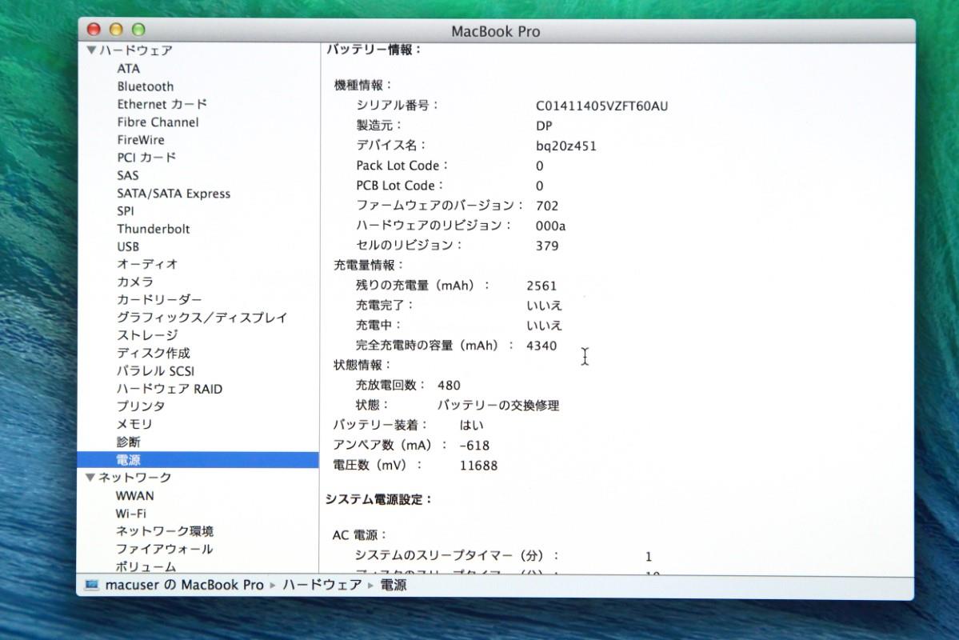Screen dimensions: 959x640
Task: Click the hardware revision value 000a
Action: pos(550,226)
